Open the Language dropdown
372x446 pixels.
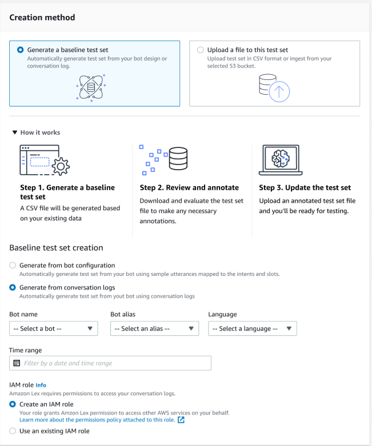coord(252,328)
